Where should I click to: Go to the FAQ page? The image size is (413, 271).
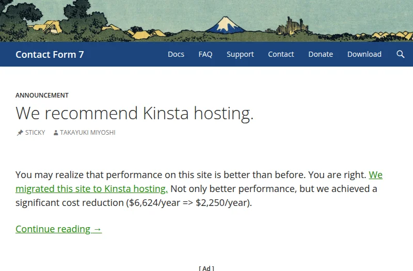(205, 54)
